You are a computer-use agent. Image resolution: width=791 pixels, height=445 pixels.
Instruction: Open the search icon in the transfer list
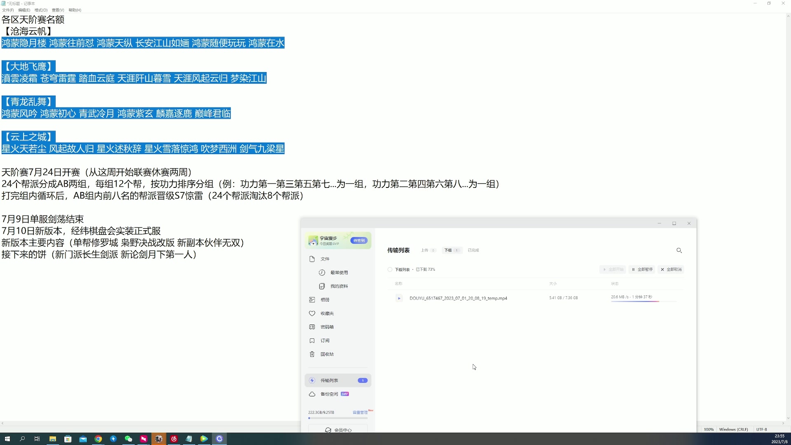[679, 250]
